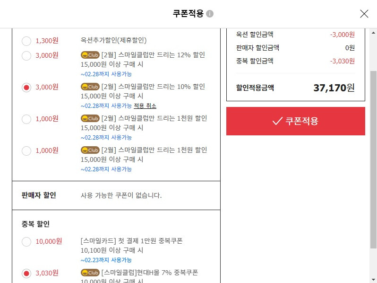Click scrollbar up arrow
Viewport: 377px width, 283px height.
tap(373, 33)
